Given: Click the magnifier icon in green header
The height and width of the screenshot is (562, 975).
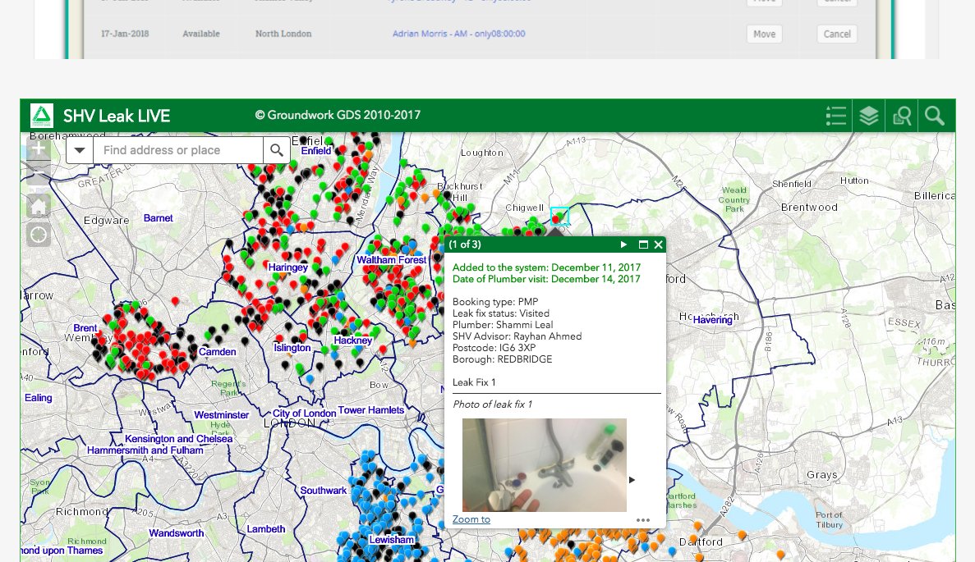Looking at the screenshot, I should (x=934, y=117).
